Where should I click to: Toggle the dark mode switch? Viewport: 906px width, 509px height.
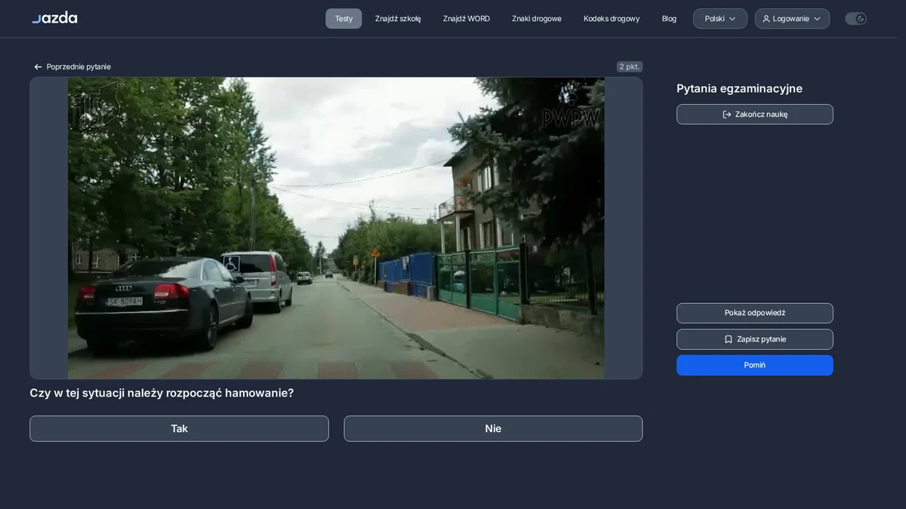tap(855, 19)
